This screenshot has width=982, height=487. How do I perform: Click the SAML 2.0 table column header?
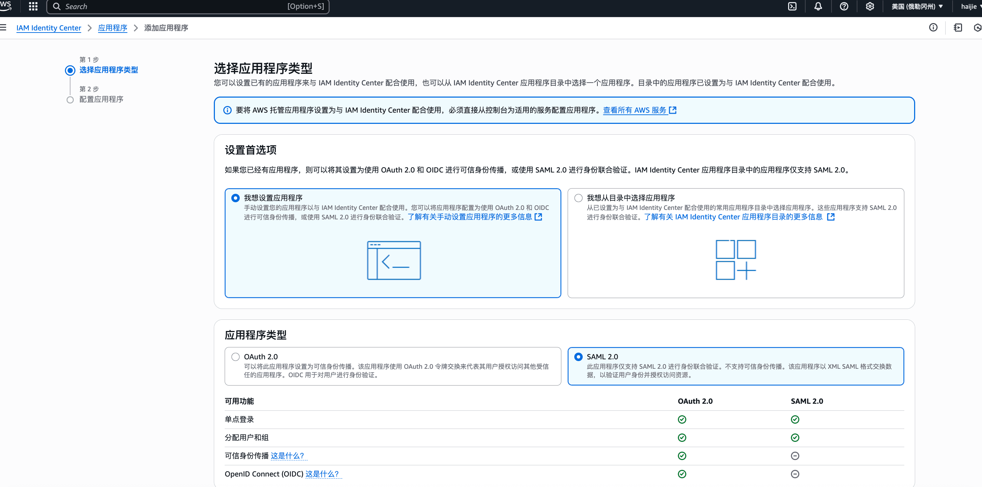807,401
